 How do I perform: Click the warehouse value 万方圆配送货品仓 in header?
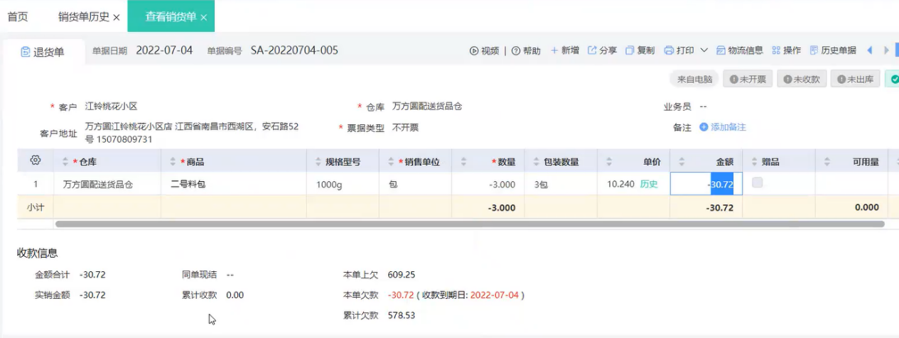pos(427,107)
